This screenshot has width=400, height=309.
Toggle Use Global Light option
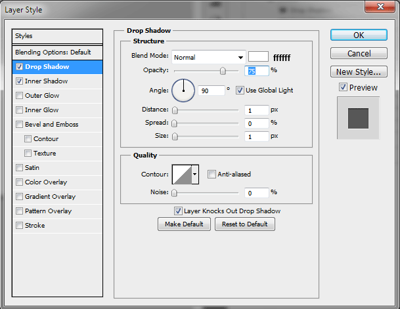click(240, 90)
